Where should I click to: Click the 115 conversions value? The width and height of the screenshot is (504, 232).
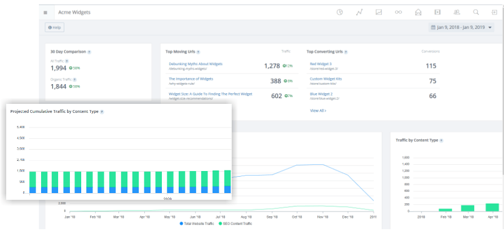tap(431, 66)
